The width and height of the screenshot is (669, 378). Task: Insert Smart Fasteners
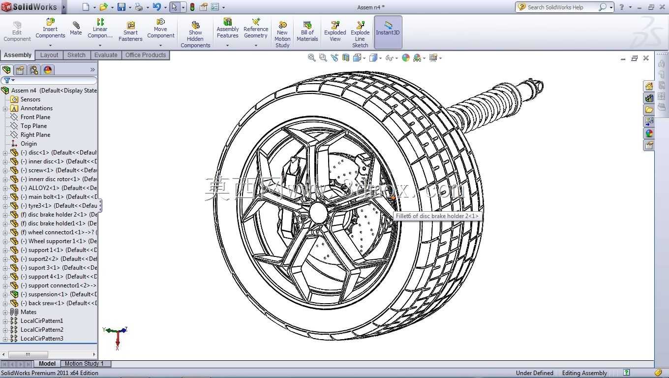(130, 31)
